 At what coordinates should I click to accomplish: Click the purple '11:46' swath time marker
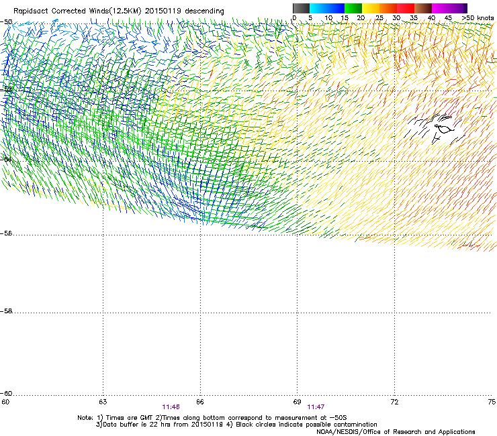tap(171, 407)
